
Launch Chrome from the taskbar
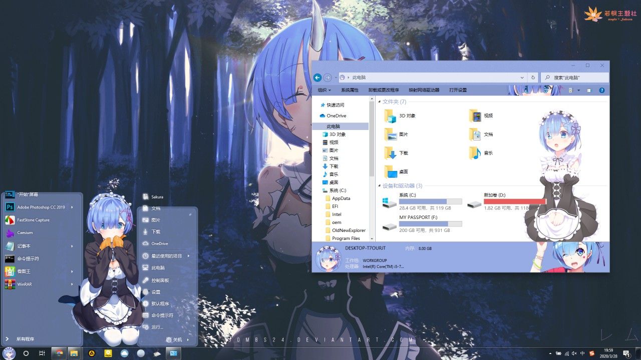pyautogui.click(x=59, y=353)
